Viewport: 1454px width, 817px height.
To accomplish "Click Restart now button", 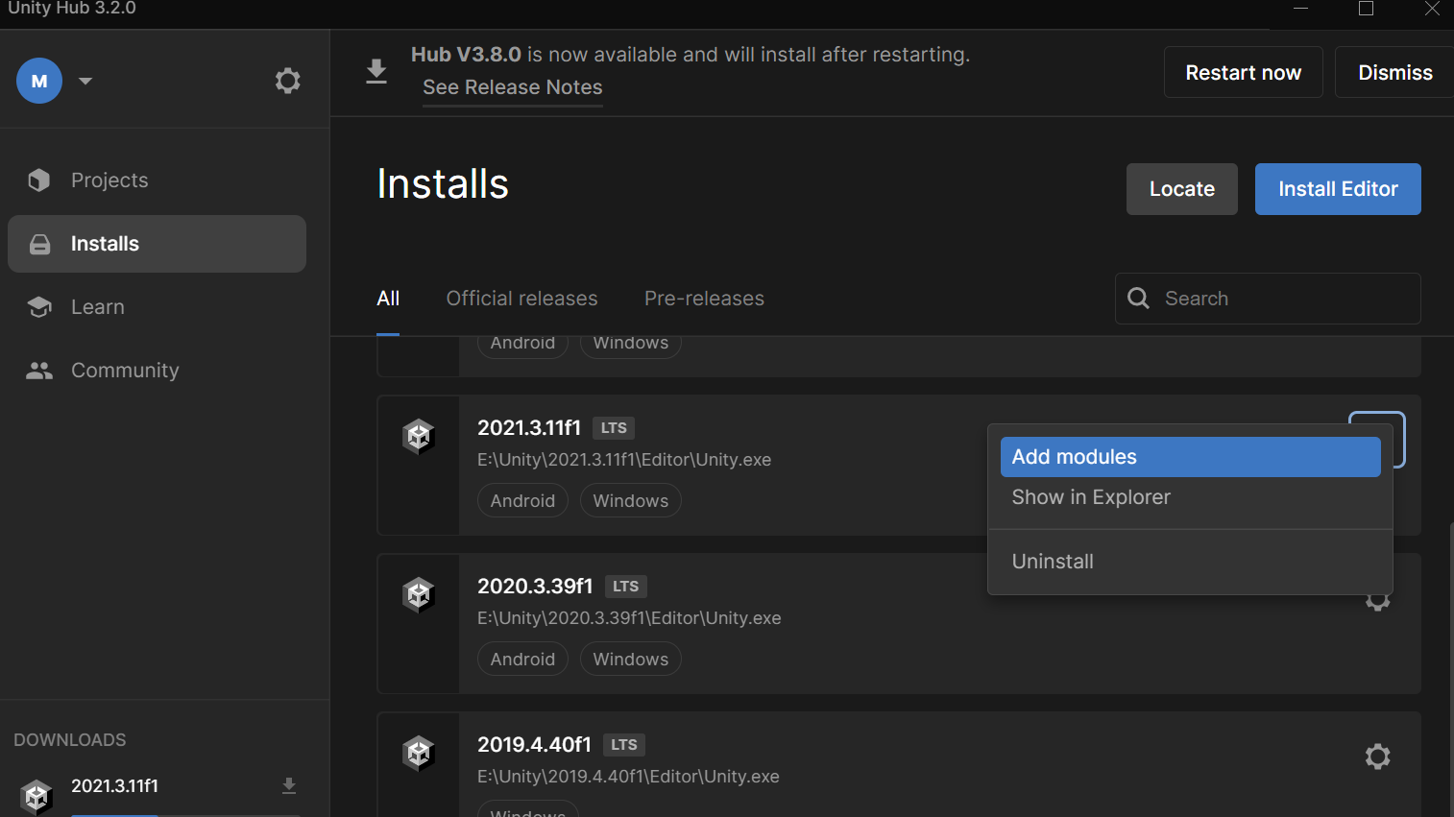I will (x=1244, y=72).
